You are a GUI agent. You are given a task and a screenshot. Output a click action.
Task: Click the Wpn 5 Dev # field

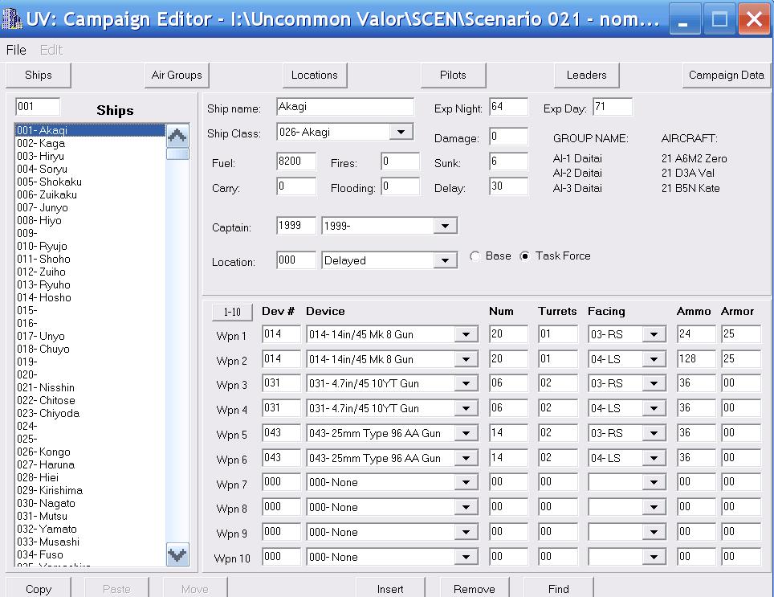tap(281, 433)
